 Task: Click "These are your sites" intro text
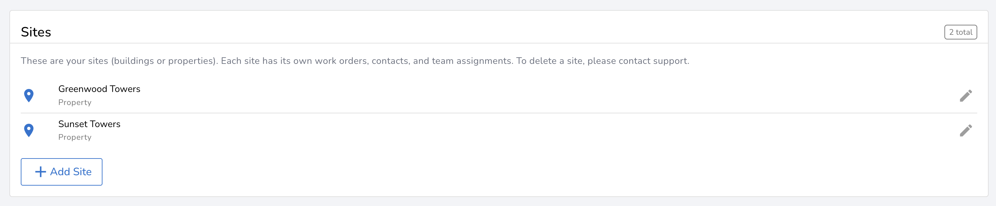64,61
